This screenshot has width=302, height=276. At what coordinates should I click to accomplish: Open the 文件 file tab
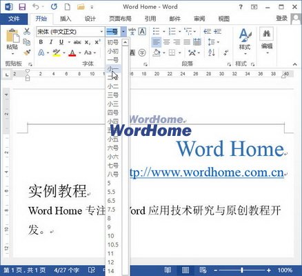14,19
